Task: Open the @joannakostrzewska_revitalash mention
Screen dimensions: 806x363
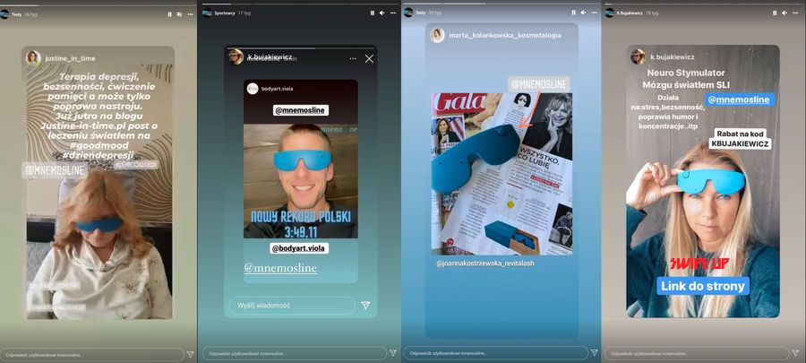Action: [485, 263]
